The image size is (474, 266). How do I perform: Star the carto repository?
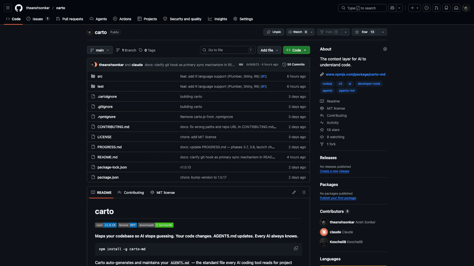click(365, 32)
